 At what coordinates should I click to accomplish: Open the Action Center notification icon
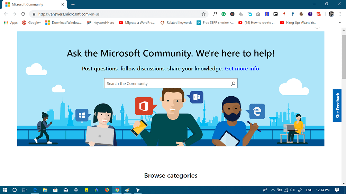coord(337,190)
